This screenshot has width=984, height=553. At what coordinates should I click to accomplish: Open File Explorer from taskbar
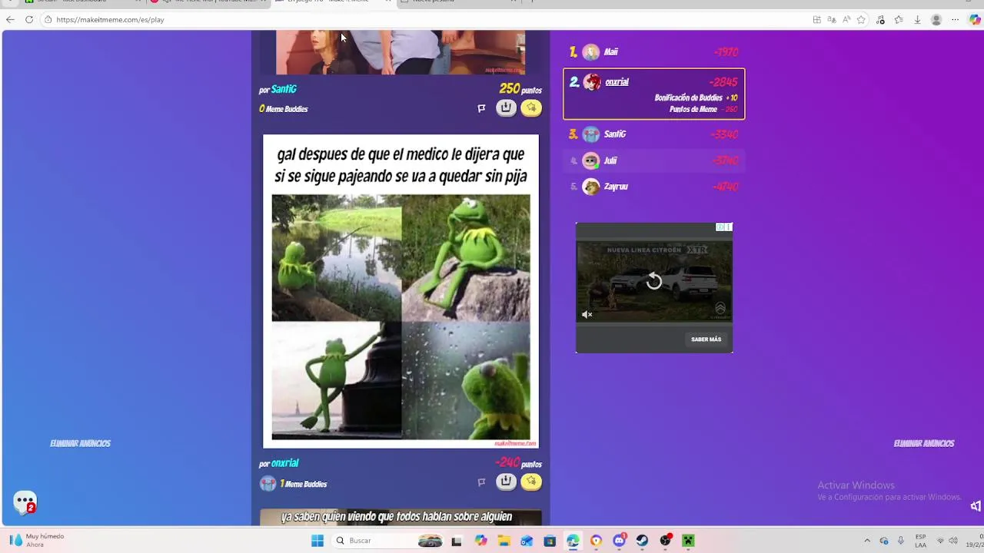504,541
